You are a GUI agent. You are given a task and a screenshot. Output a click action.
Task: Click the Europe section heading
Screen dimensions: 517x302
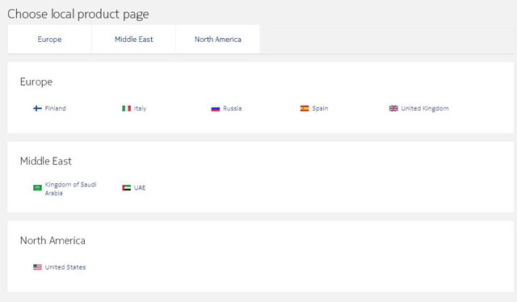click(36, 82)
